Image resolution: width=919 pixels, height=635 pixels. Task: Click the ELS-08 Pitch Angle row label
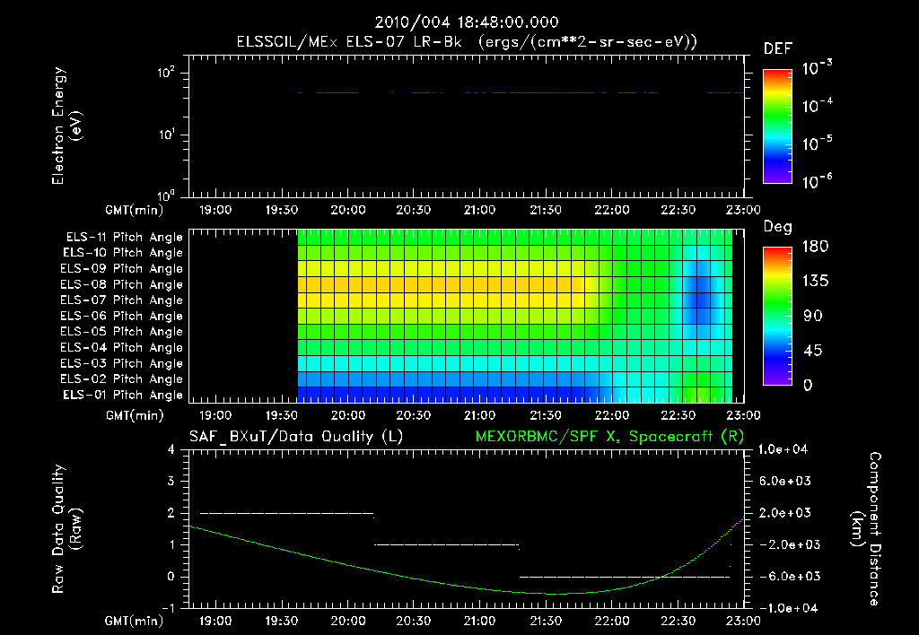[122, 284]
